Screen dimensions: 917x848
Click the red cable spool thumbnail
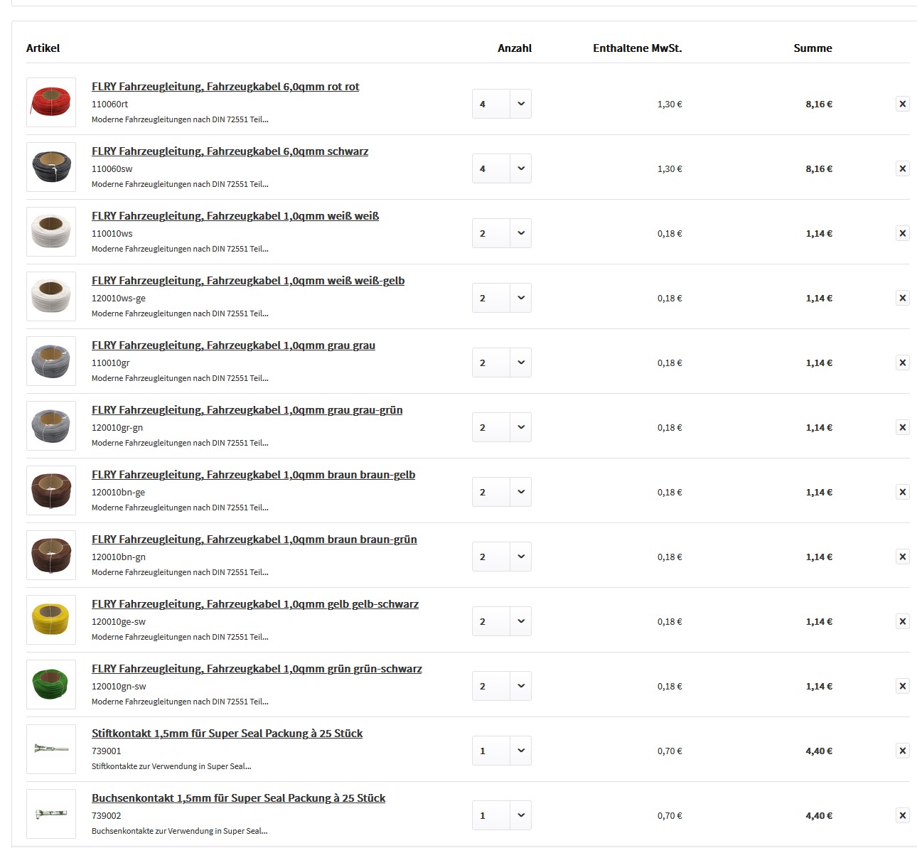pos(51,102)
